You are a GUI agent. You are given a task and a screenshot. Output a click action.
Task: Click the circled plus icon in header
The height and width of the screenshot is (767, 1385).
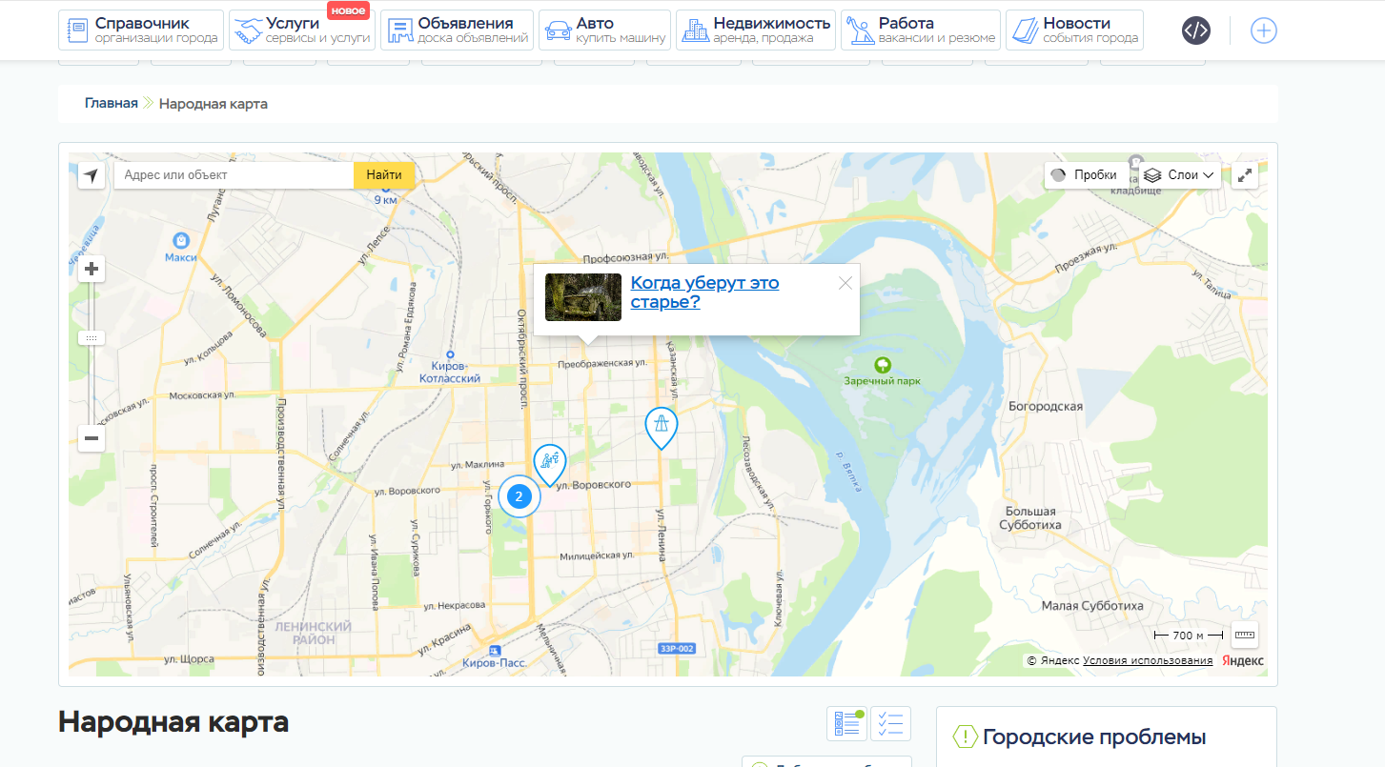tap(1263, 30)
